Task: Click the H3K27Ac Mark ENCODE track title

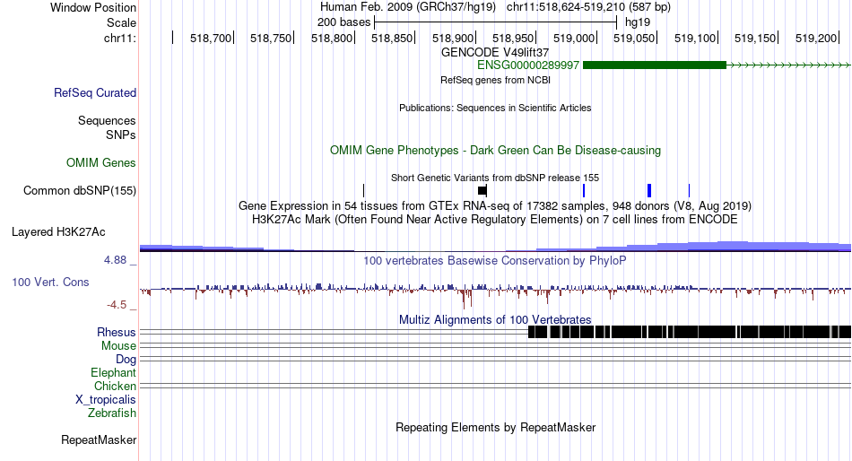Action: pos(495,220)
